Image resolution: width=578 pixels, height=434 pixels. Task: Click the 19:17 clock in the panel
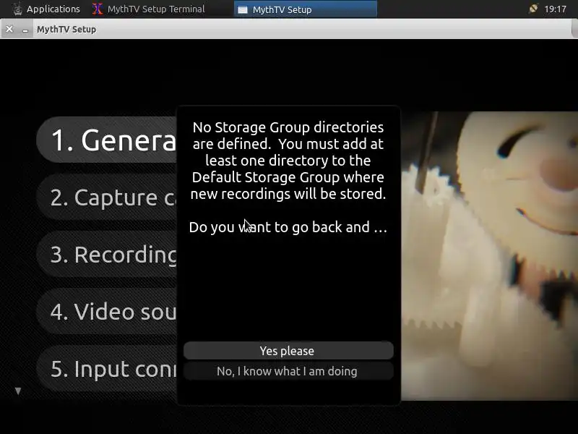pos(555,9)
